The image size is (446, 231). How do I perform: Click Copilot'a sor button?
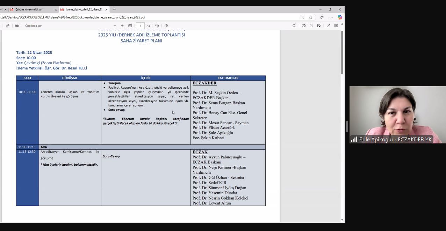coord(34,26)
